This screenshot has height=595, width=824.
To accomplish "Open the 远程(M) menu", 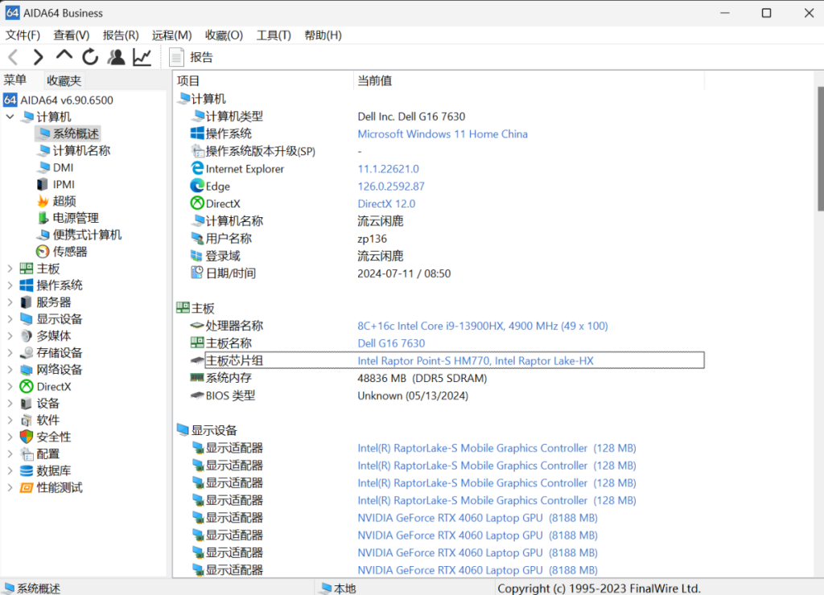I will click(172, 35).
